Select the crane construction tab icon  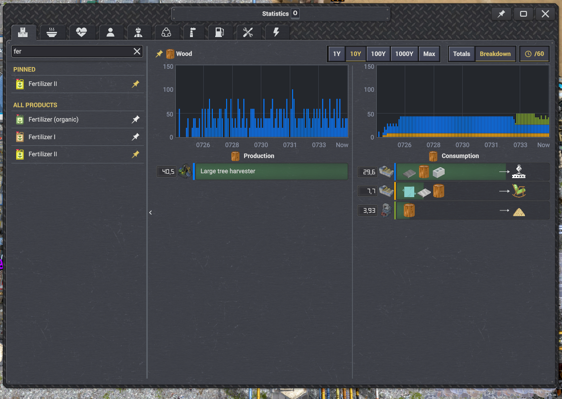point(193,33)
